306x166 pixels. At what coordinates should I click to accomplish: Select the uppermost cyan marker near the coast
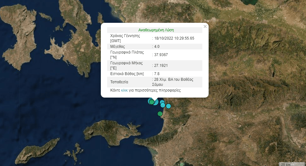coord(162,102)
